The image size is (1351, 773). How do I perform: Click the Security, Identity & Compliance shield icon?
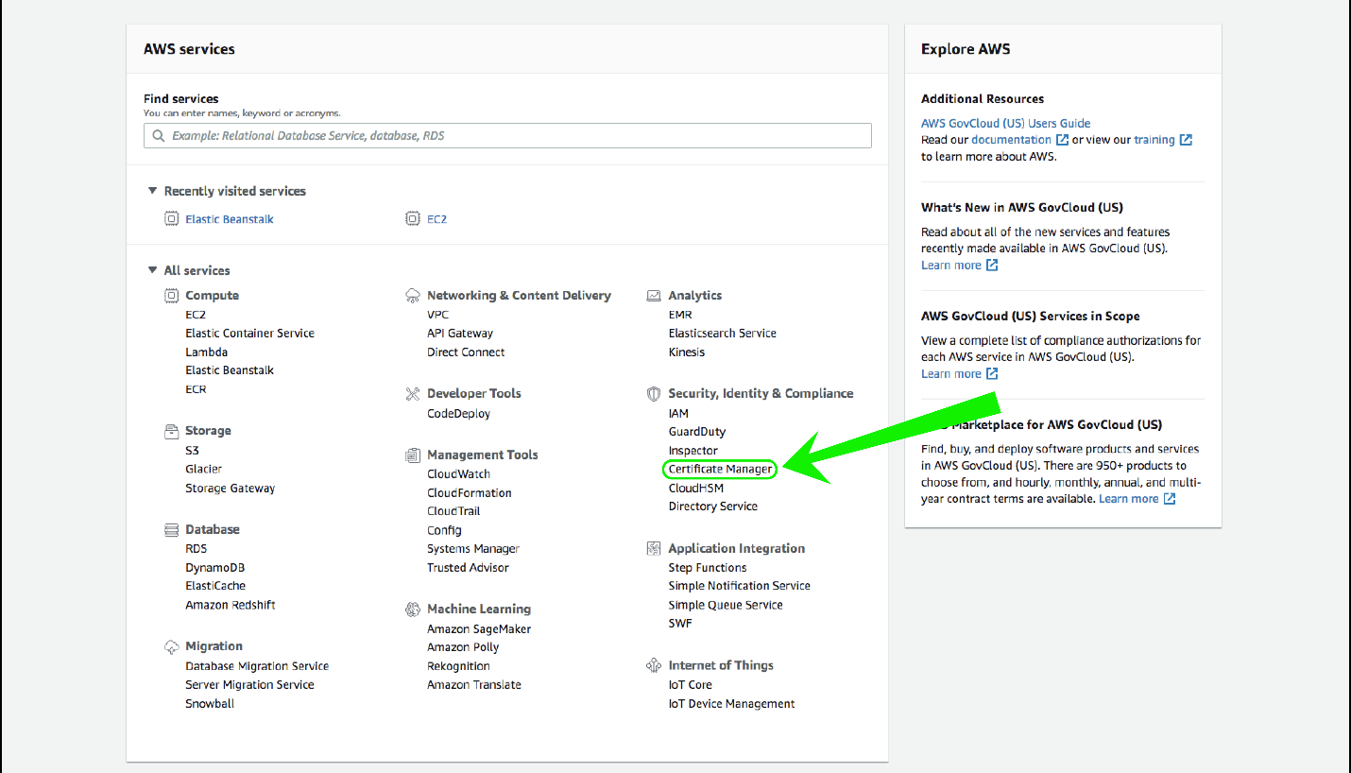(x=654, y=394)
